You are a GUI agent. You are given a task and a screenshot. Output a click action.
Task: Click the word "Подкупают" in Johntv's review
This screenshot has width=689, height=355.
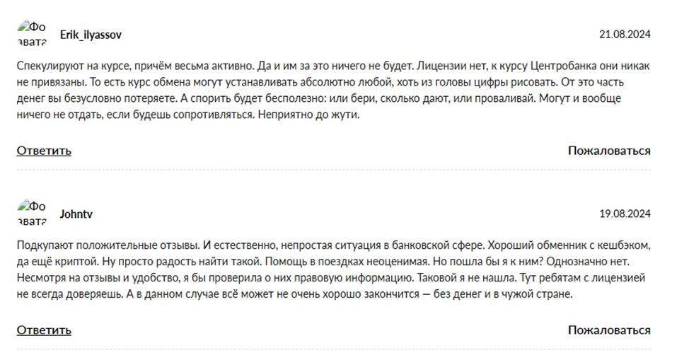pyautogui.click(x=44, y=245)
